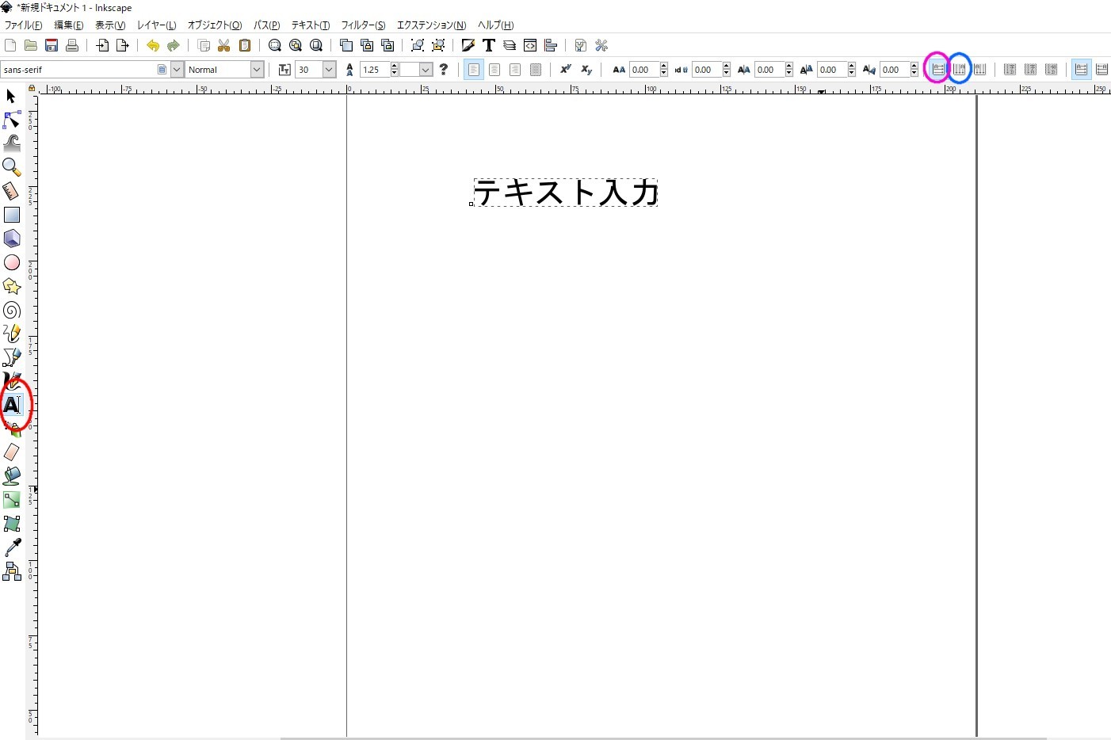Screen dimensions: 1111x740
Task: Toggle left text alignment
Action: point(474,70)
